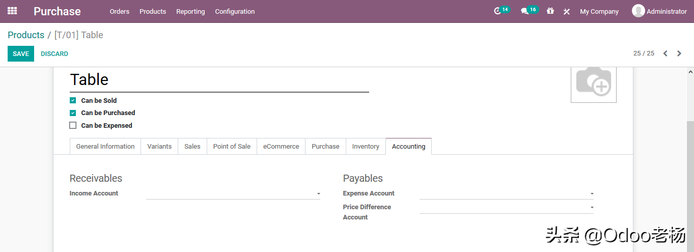Open activities clock icon with badge 14
Image resolution: width=694 pixels, height=252 pixels.
click(502, 11)
